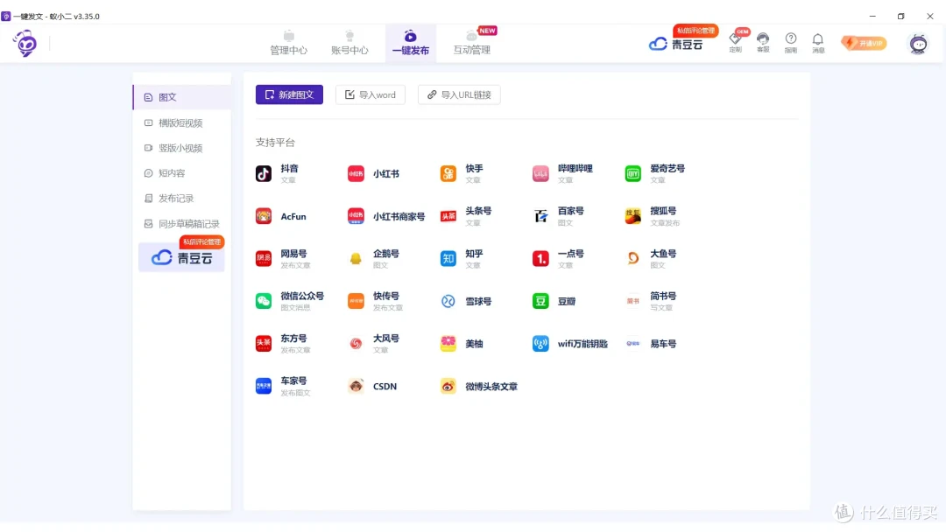Viewport: 946px width, 532px height.
Task: Open the 微信公众号 icon
Action: [263, 301]
